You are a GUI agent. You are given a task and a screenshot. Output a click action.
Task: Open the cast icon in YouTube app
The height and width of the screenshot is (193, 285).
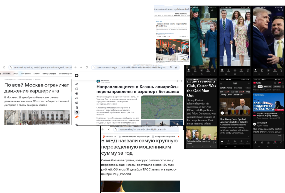(275, 83)
